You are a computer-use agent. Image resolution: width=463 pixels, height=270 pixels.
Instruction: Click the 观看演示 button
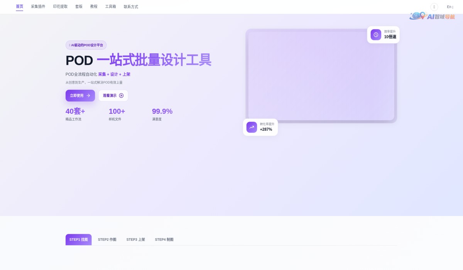tap(113, 96)
